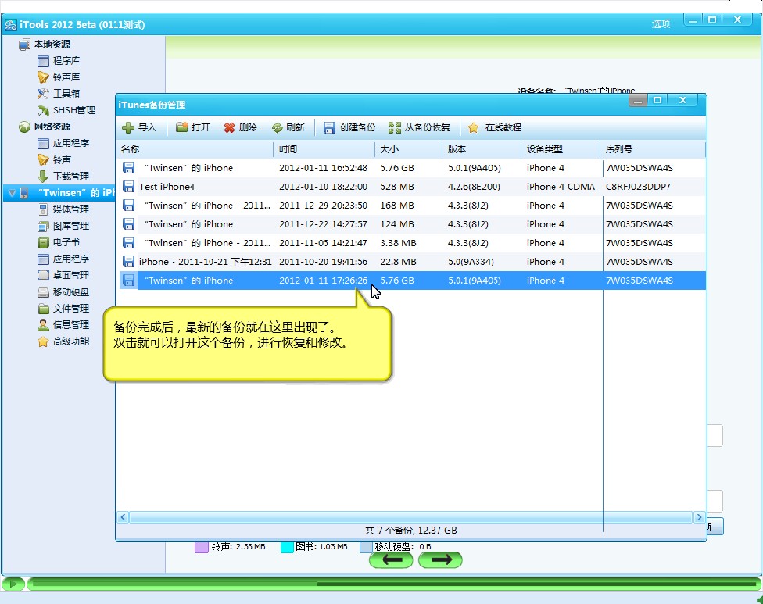Screen dimensions: 763x604
Task: Open 高级功能 under the device
Action: [x=70, y=341]
